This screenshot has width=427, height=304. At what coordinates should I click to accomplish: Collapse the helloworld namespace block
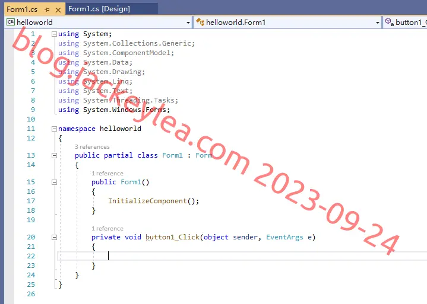tap(54, 129)
